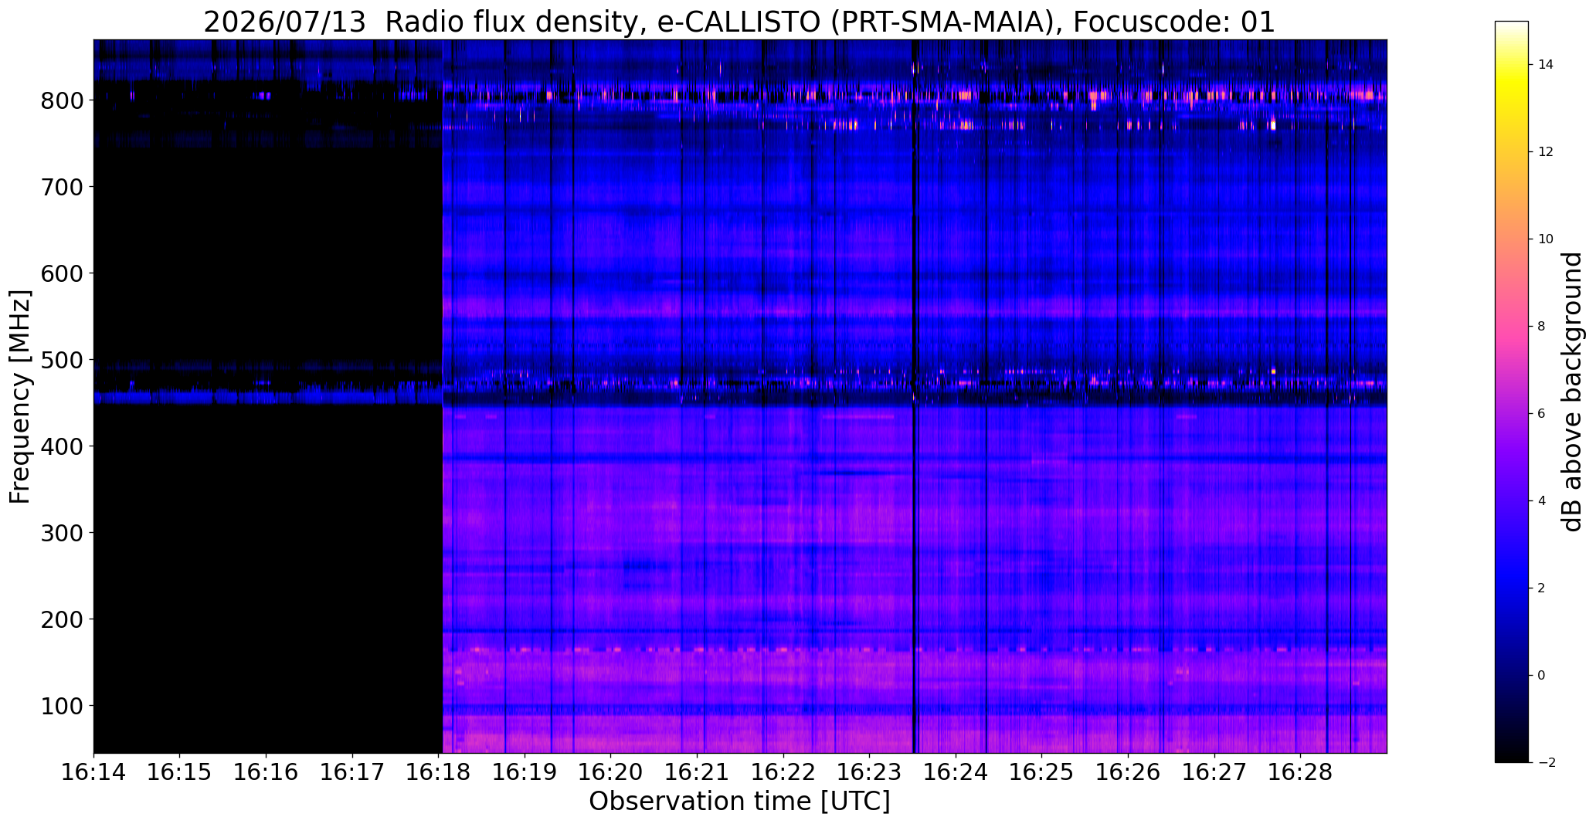Click the 16:14 time axis label
Viewport: 1596px width, 824px height.
coord(94,772)
